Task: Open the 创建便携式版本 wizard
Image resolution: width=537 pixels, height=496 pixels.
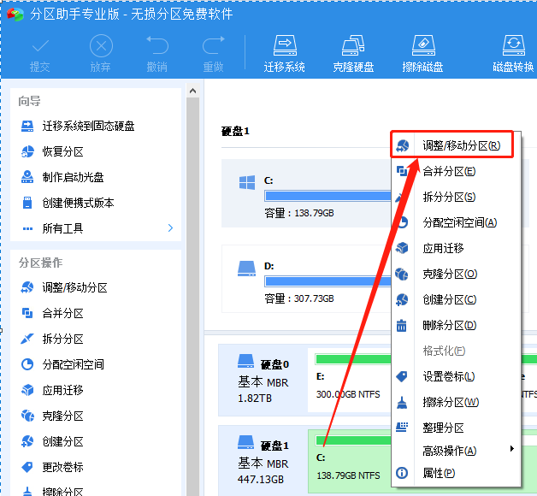Action: tap(68, 203)
